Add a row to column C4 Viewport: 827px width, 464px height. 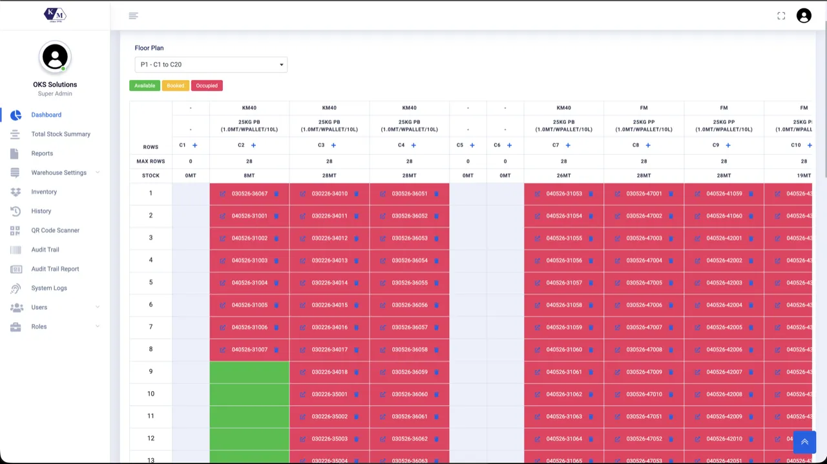click(x=413, y=145)
